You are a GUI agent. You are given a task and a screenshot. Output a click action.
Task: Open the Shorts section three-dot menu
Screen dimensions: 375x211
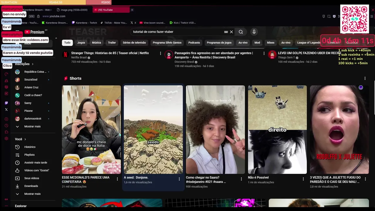point(365,78)
